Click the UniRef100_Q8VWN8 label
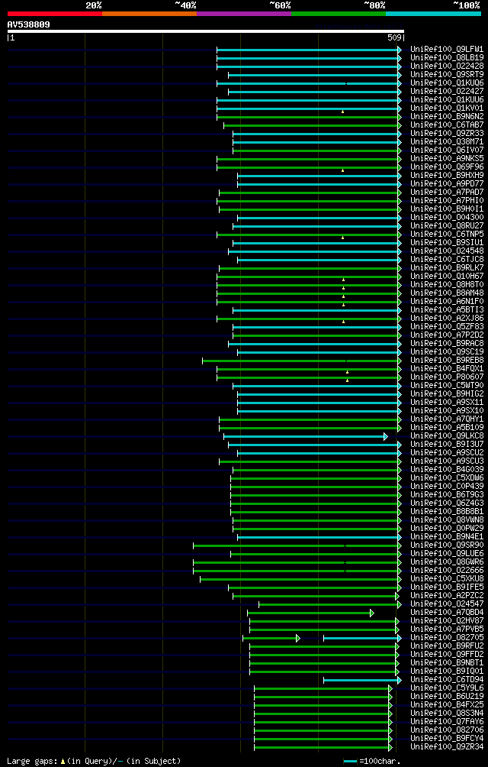Screen dimensions: 488x767 coord(447,519)
